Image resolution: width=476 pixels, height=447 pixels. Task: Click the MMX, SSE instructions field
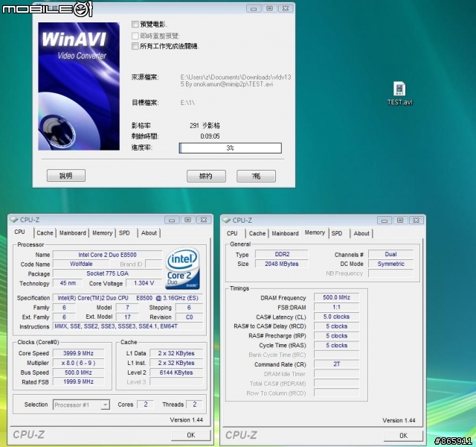point(128,326)
